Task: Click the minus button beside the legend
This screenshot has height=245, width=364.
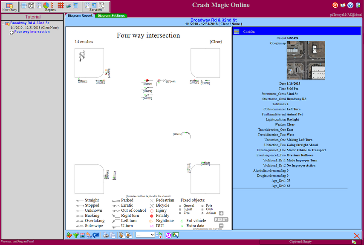Action: click(221, 226)
